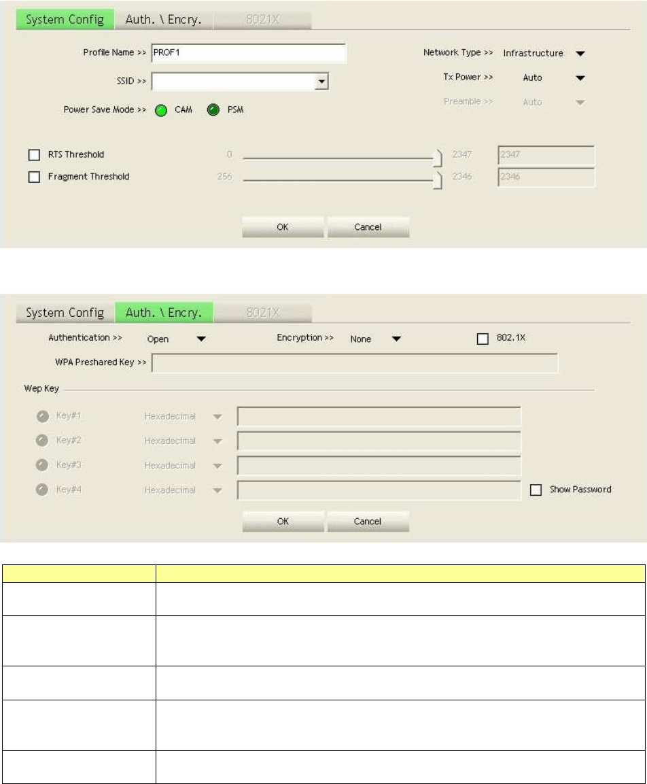Open the Preamble dropdown
Viewport: 647px width, 784px height.
coord(580,103)
